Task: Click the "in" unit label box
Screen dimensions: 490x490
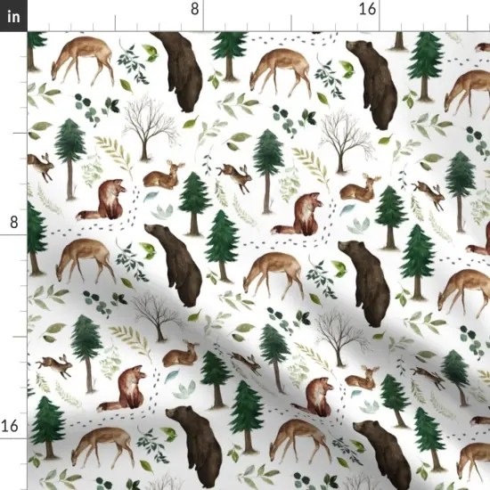Action: click(x=13, y=16)
